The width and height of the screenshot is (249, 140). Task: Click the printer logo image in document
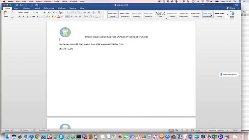[x=65, y=32]
